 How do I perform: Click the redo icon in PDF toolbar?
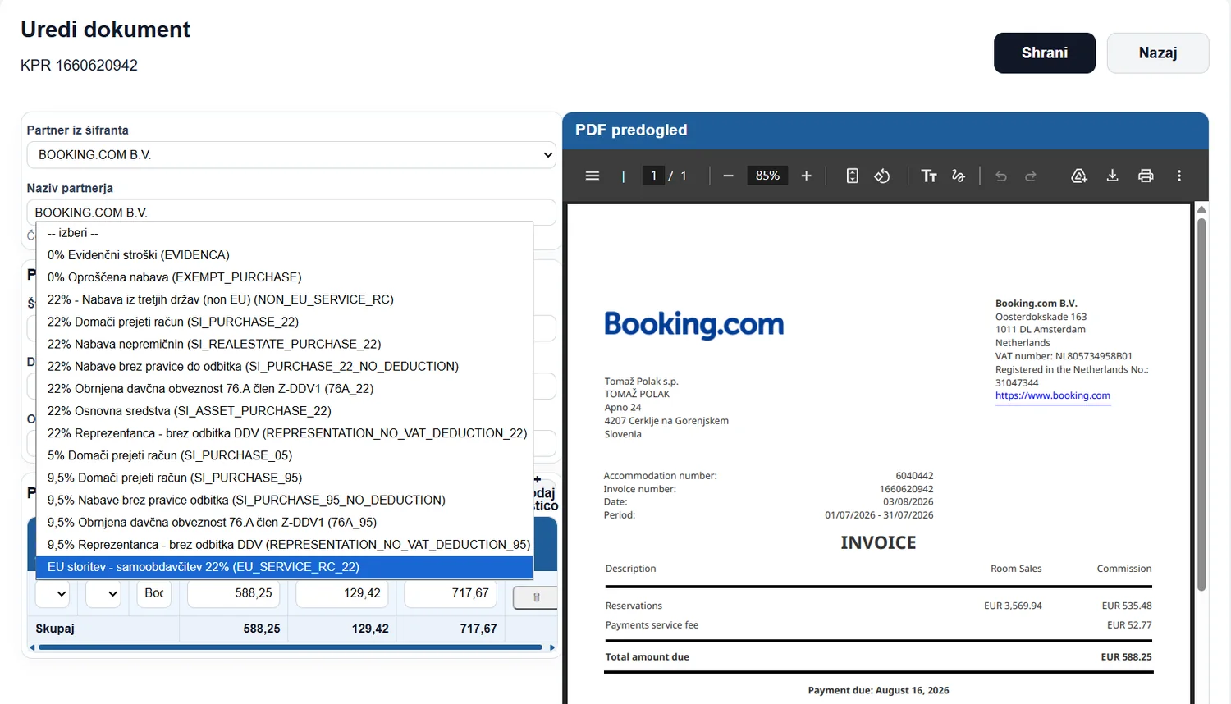[1031, 176]
